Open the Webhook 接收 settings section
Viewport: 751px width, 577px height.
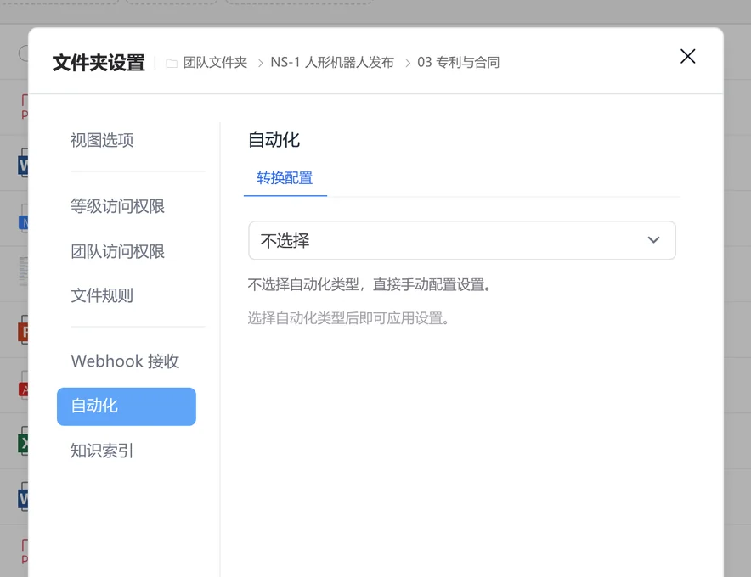127,361
